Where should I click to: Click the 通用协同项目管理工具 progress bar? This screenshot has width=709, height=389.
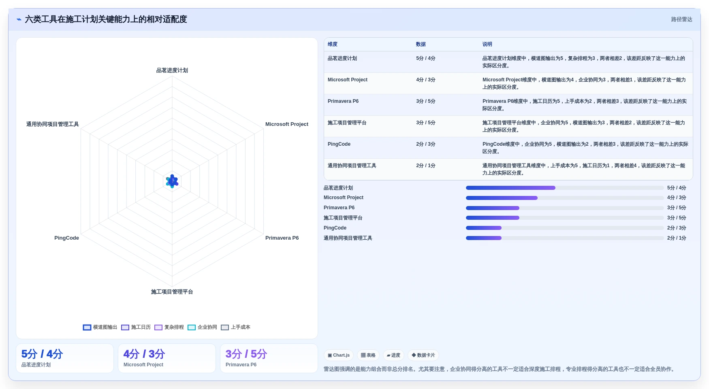[565, 238]
